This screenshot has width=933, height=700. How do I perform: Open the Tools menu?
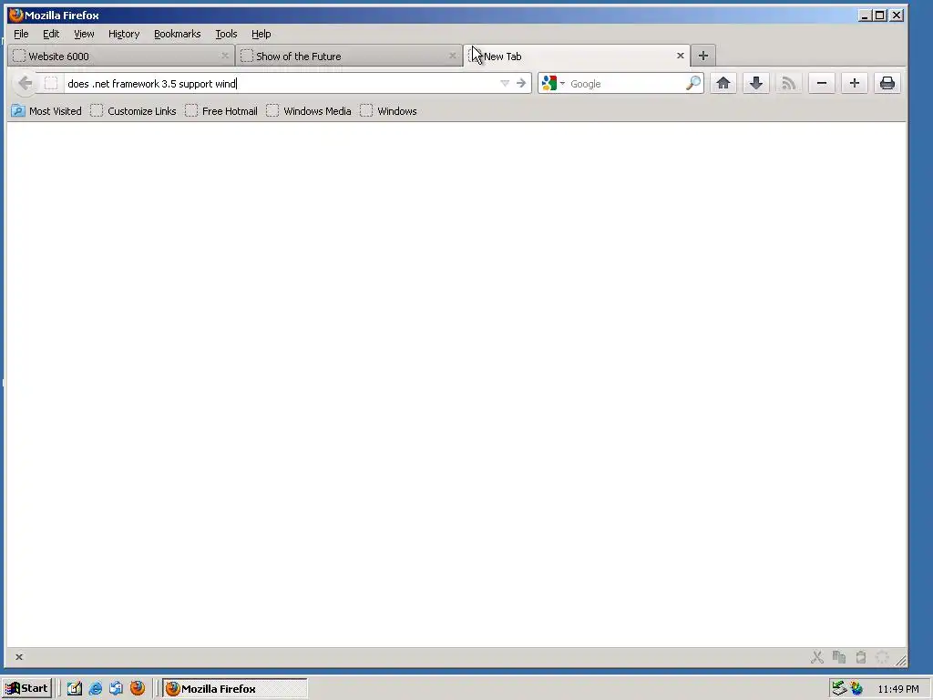226,34
